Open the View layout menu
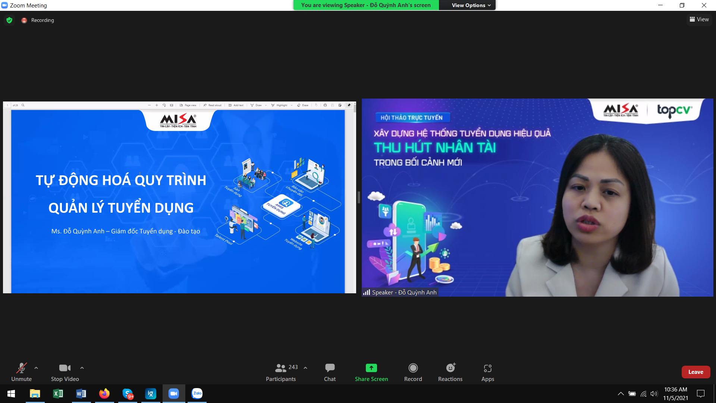The height and width of the screenshot is (403, 716). click(x=699, y=19)
